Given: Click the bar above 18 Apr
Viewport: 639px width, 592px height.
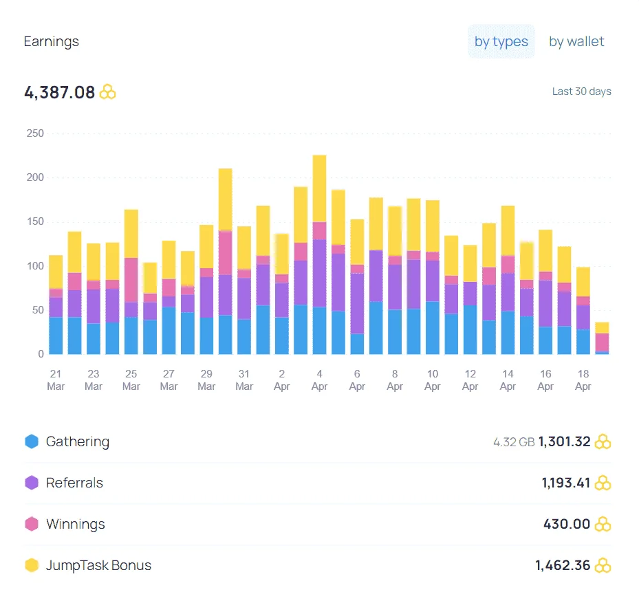Looking at the screenshot, I should [x=583, y=311].
